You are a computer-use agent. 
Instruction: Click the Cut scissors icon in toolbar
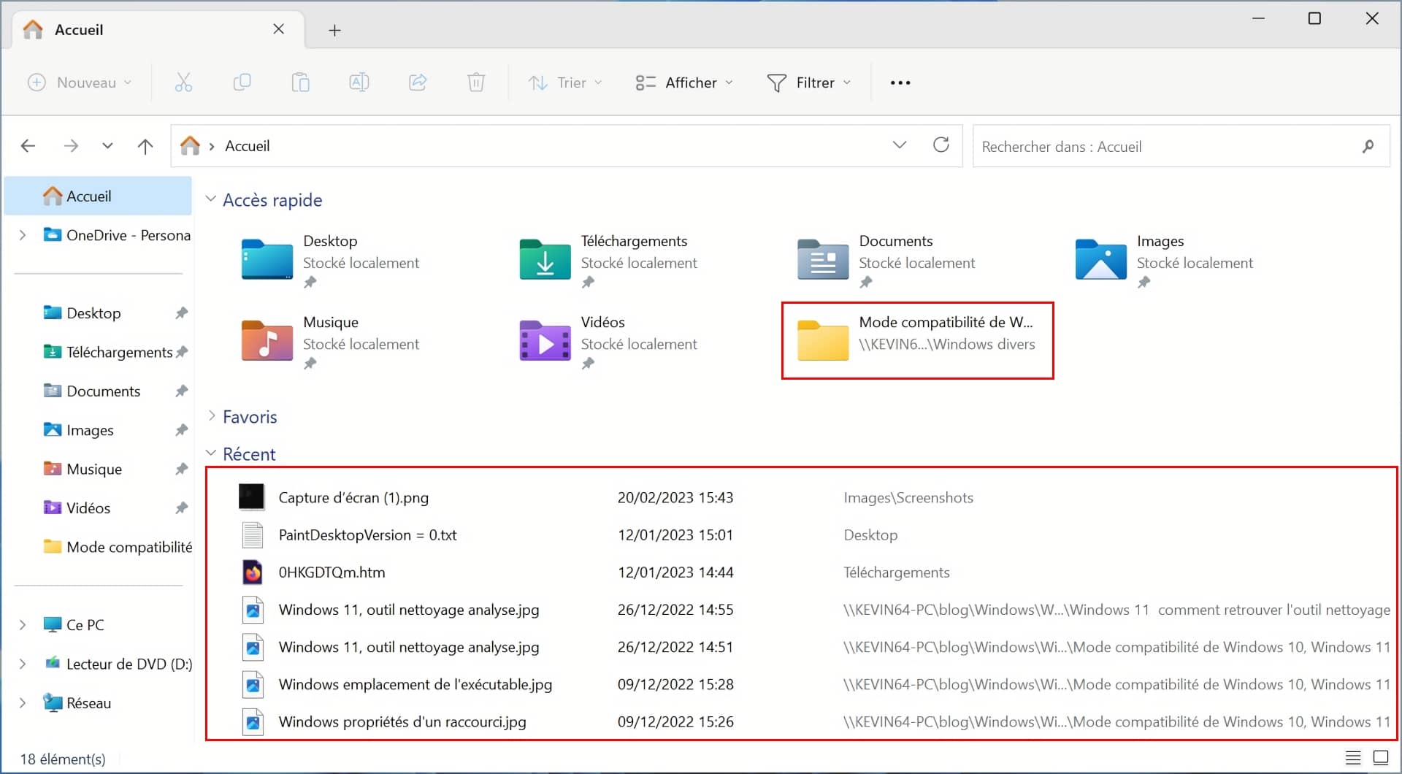pyautogui.click(x=183, y=83)
